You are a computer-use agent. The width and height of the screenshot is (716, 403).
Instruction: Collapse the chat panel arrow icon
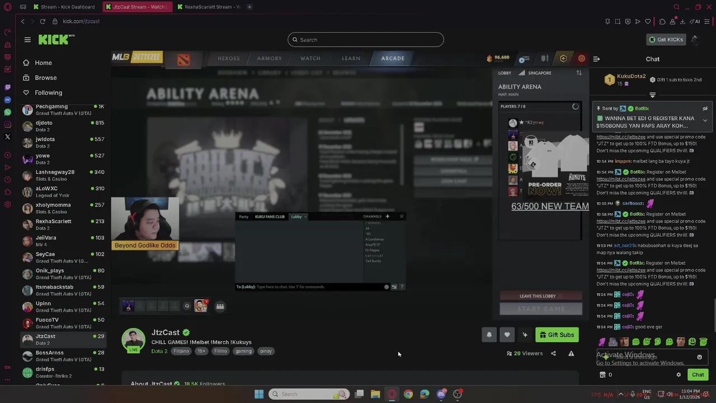[x=596, y=59]
